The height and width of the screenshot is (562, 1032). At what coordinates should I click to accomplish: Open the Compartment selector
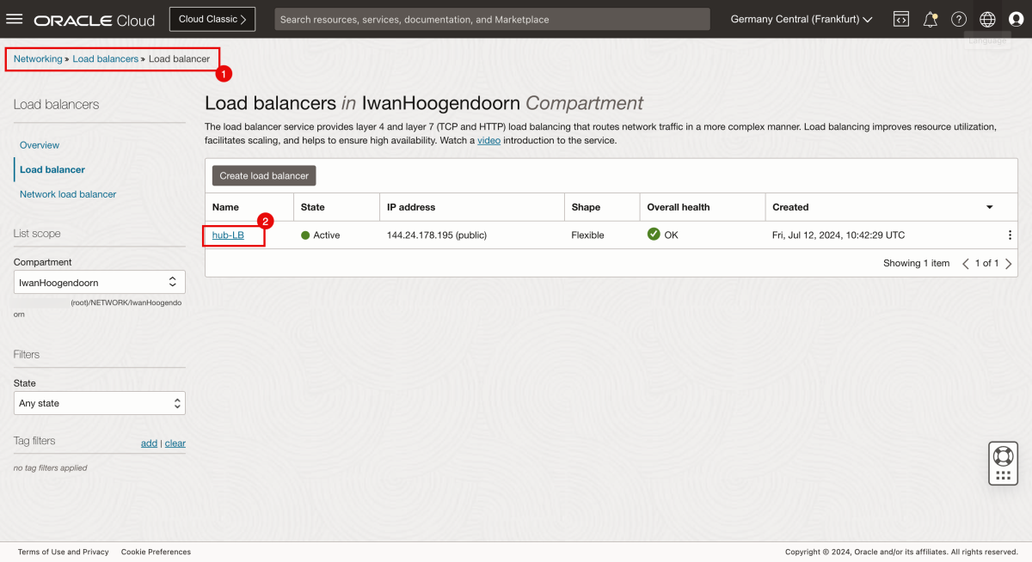[x=99, y=281]
